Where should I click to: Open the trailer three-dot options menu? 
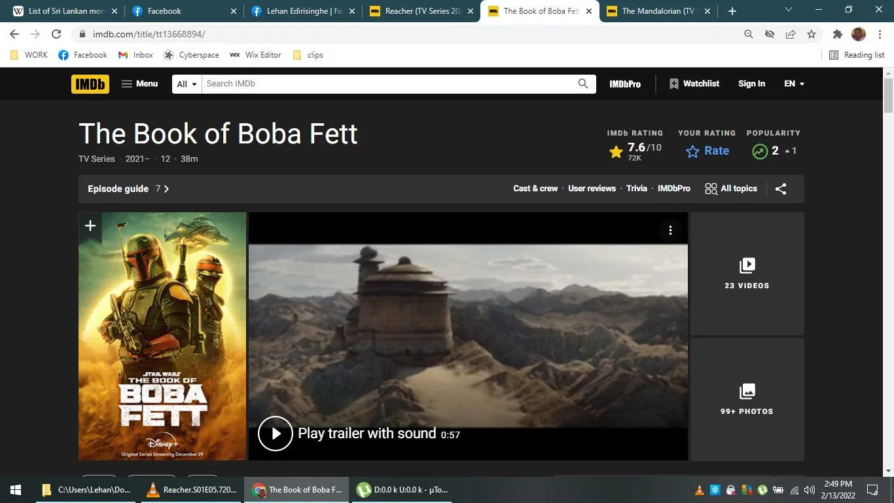point(670,230)
